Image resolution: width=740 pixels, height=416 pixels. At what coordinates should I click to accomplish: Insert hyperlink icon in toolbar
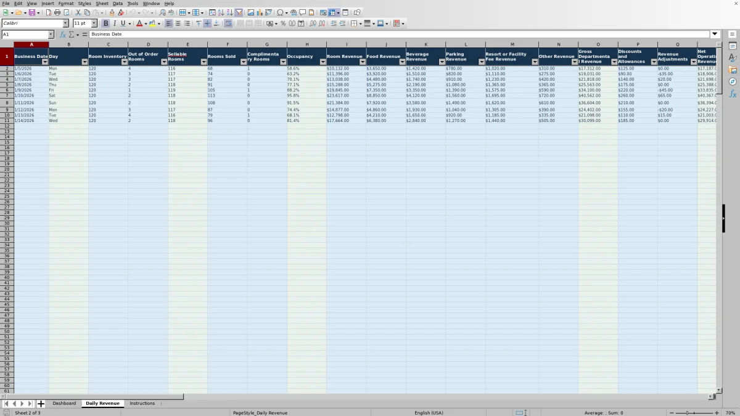[294, 12]
